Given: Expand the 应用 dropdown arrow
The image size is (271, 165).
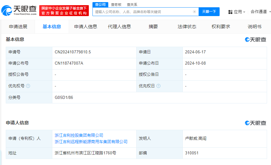Looking at the screenshot, I should (x=244, y=12).
